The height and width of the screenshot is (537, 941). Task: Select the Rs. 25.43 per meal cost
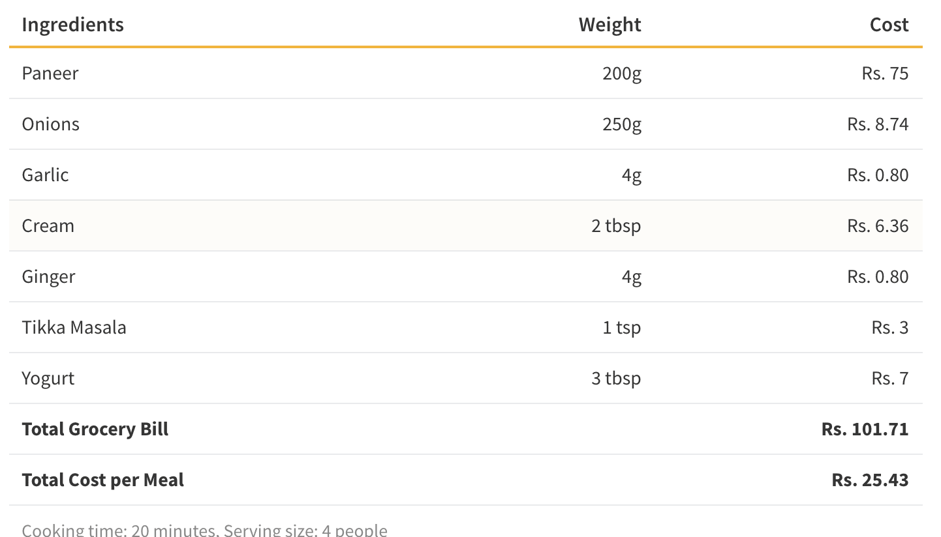point(870,480)
